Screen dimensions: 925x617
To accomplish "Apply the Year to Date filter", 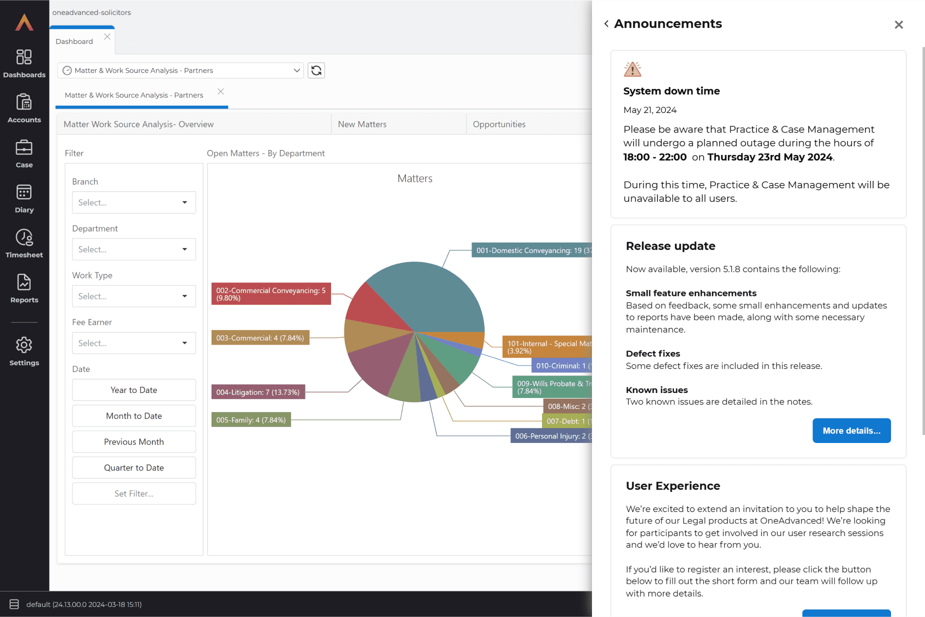I will point(133,390).
